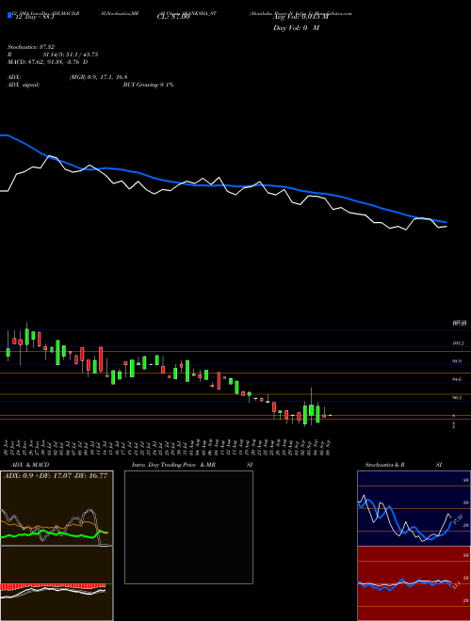Click the 37.32 label on the stochastics line
471x621 pixels.
coord(457,519)
